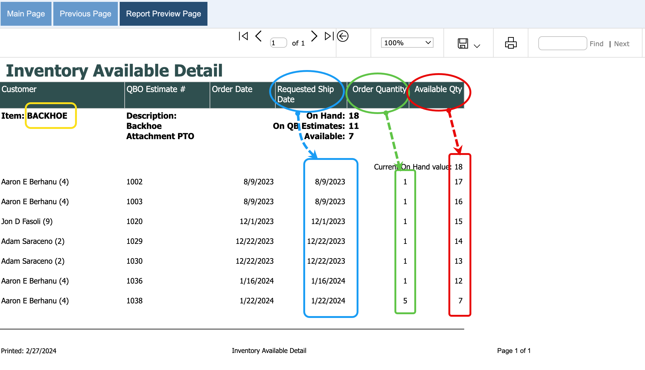This screenshot has width=645, height=370.
Task: Click next page arrow icon
Action: coord(314,36)
